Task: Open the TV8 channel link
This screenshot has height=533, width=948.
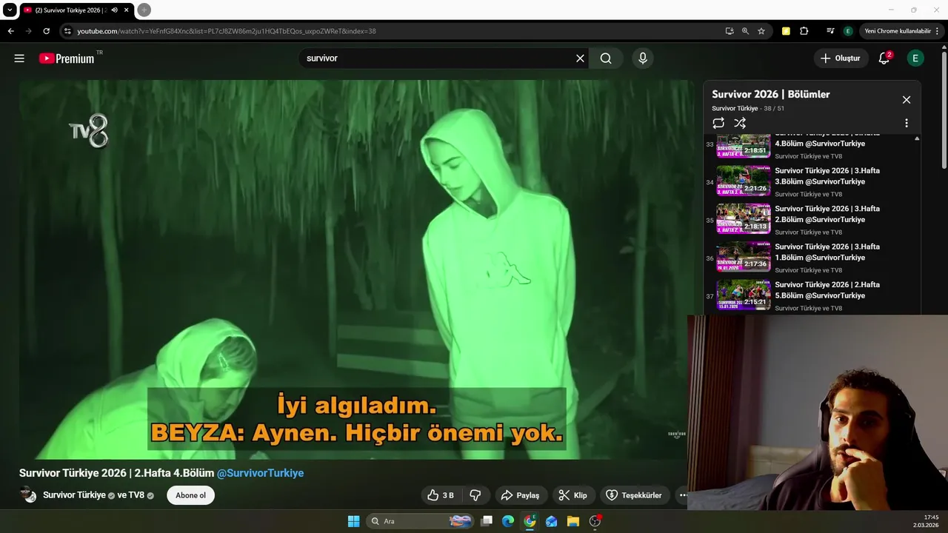Action: 136,495
